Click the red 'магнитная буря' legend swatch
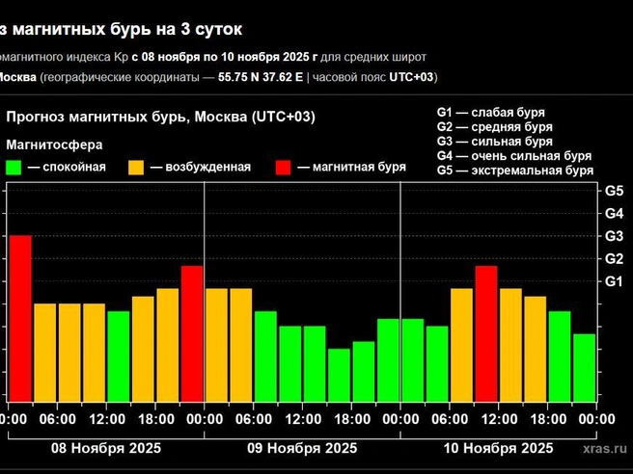 click(283, 168)
